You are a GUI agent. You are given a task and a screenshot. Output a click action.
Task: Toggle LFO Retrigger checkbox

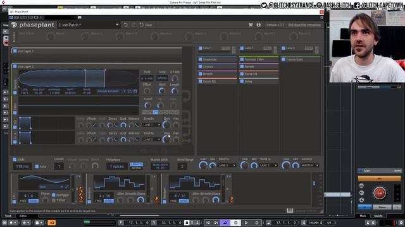click(x=54, y=195)
